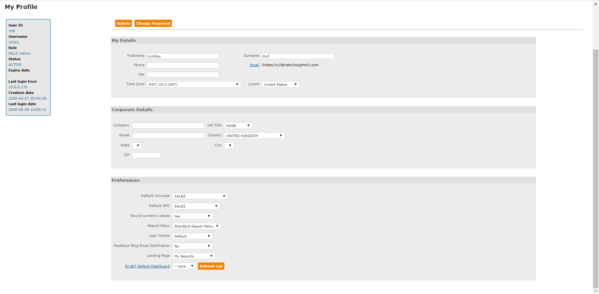Open the Default Universe dropdown

[200, 196]
